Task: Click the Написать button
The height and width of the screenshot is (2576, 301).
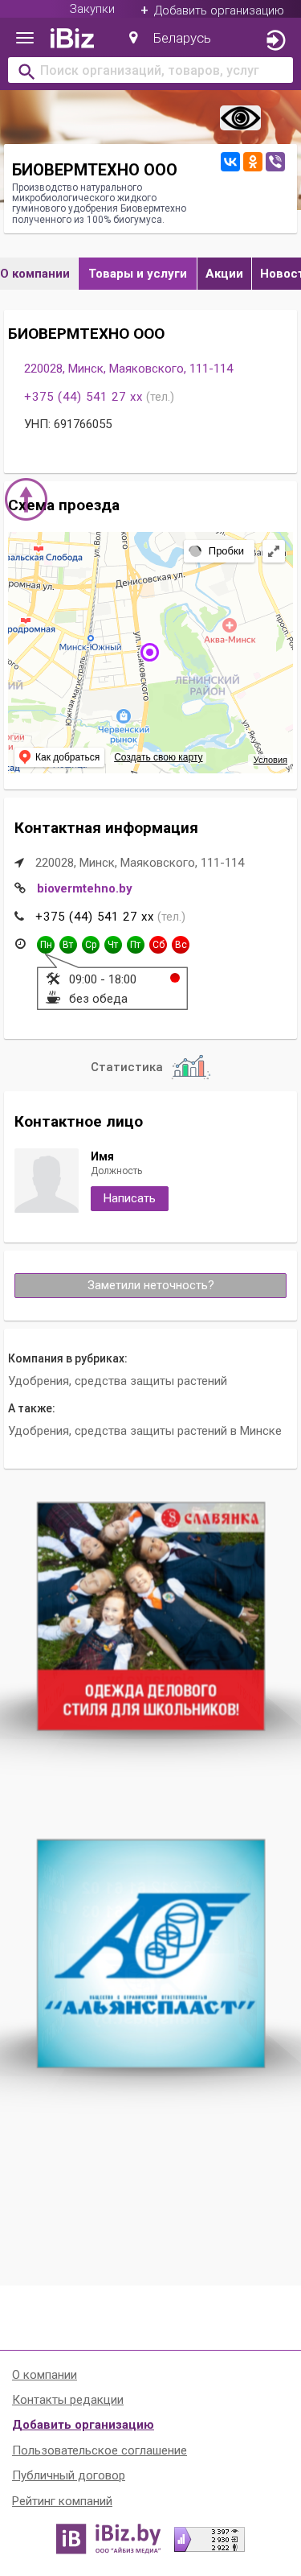Action: click(129, 1198)
